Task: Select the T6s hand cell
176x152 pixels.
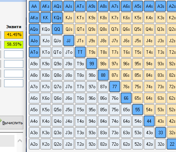Action: click(x=126, y=52)
